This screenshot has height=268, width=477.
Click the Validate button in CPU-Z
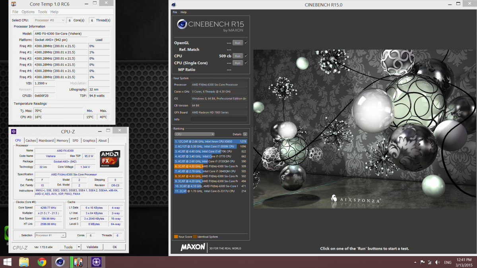(92, 247)
